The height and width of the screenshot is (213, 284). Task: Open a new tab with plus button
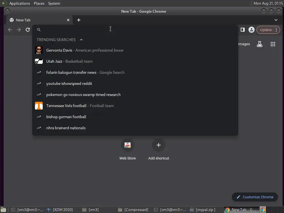coord(78,20)
